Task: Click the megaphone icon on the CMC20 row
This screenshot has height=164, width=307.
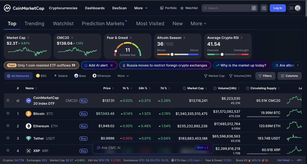Action: (18, 101)
